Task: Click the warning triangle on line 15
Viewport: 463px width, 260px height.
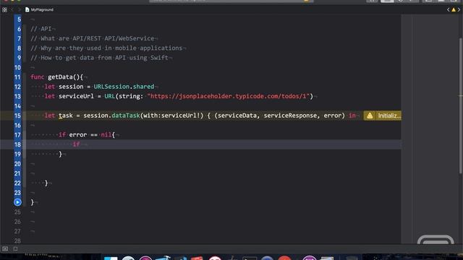Action: coord(370,116)
